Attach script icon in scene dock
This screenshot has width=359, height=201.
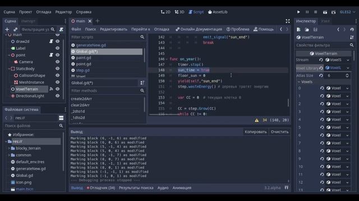61,30
